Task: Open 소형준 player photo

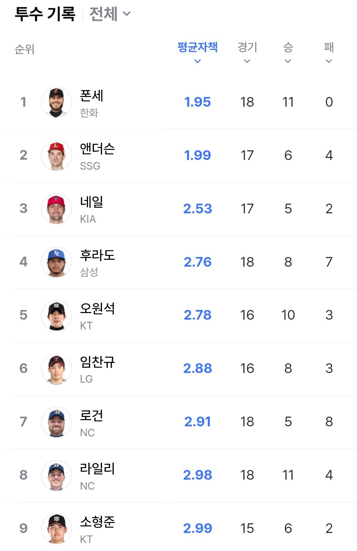Action: (56, 529)
